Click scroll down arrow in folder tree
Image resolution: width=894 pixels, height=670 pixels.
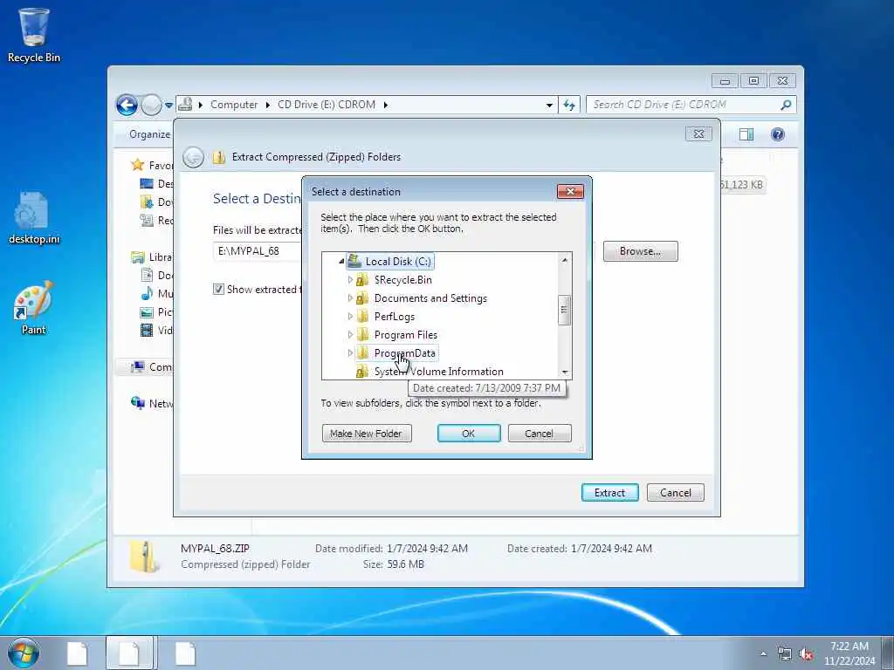point(565,373)
